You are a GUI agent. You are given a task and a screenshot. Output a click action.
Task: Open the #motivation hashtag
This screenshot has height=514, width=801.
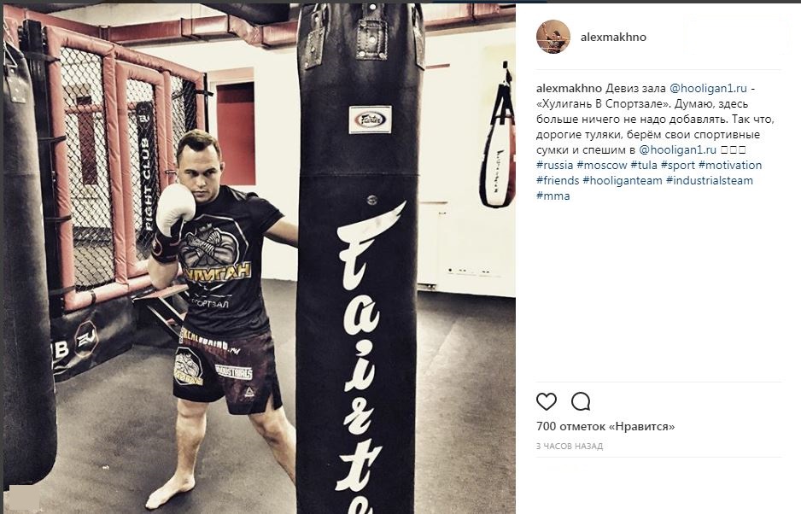[x=730, y=165]
